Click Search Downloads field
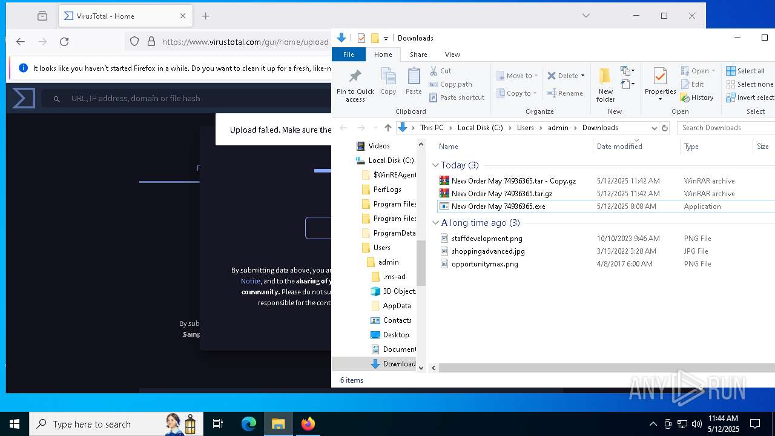Screen dimensions: 775x436 pyautogui.click(x=726, y=128)
